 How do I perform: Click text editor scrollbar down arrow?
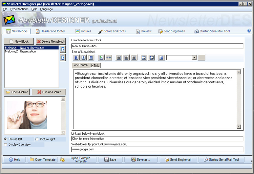239,127
